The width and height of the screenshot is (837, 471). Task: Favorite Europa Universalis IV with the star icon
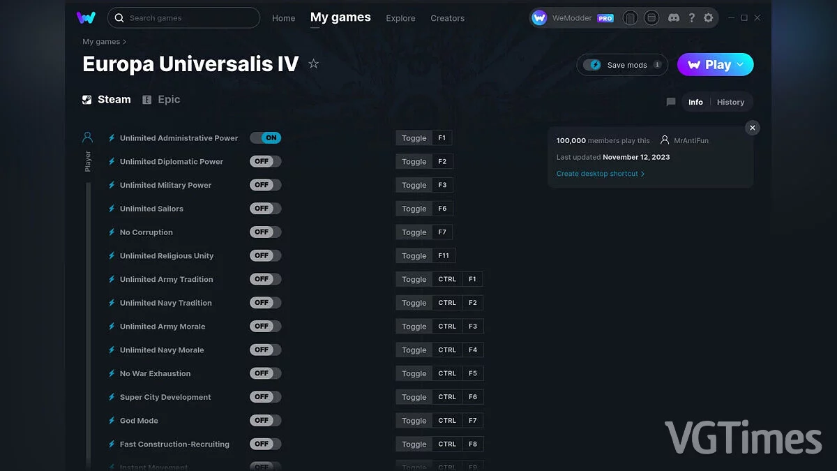pos(313,63)
